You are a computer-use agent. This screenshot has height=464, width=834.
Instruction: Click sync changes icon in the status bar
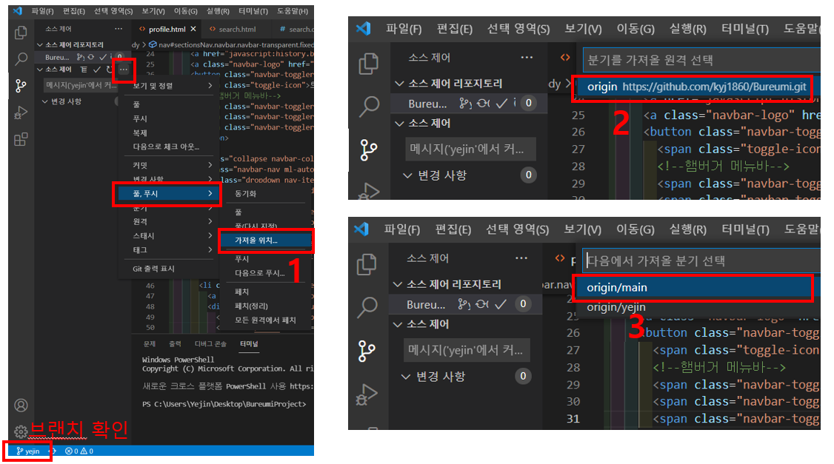[52, 451]
